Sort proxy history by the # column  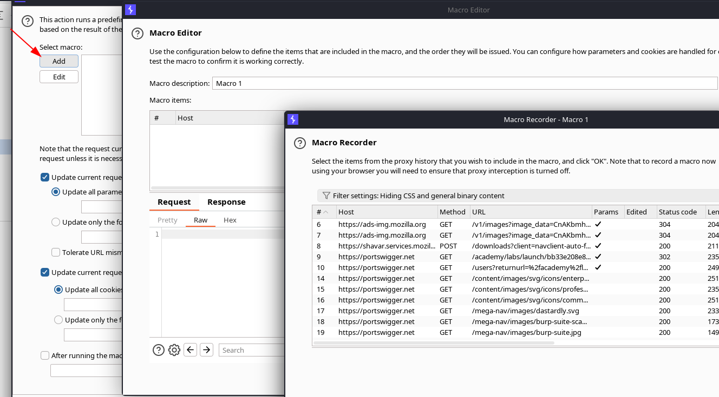[324, 212]
